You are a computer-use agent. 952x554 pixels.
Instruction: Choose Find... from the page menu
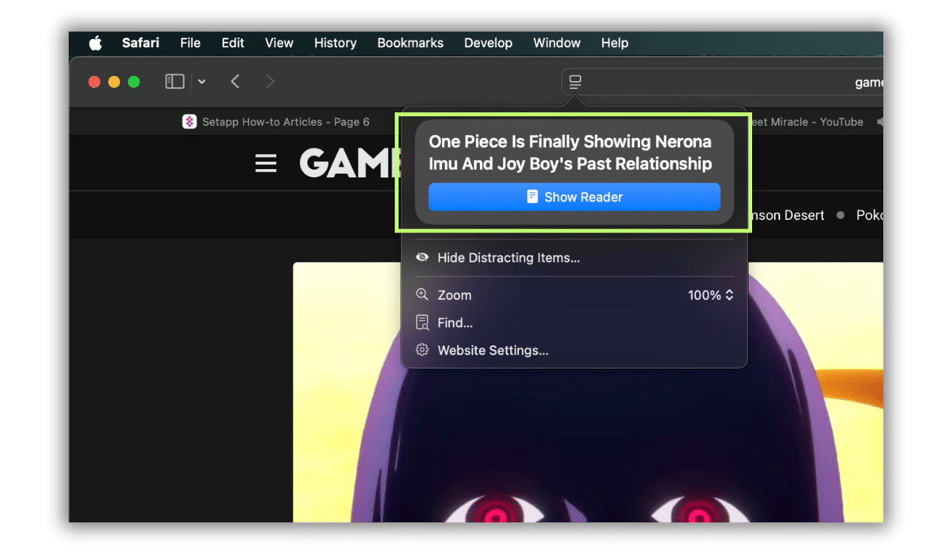(455, 323)
